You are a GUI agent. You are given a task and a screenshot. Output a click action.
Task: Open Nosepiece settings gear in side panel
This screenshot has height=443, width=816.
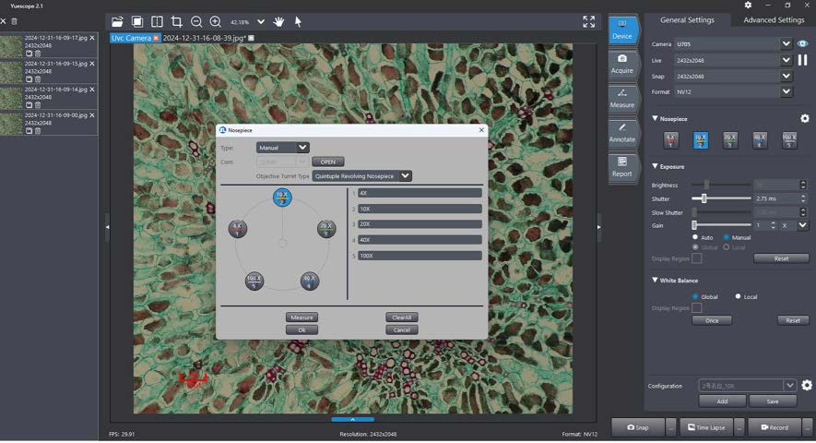click(804, 119)
